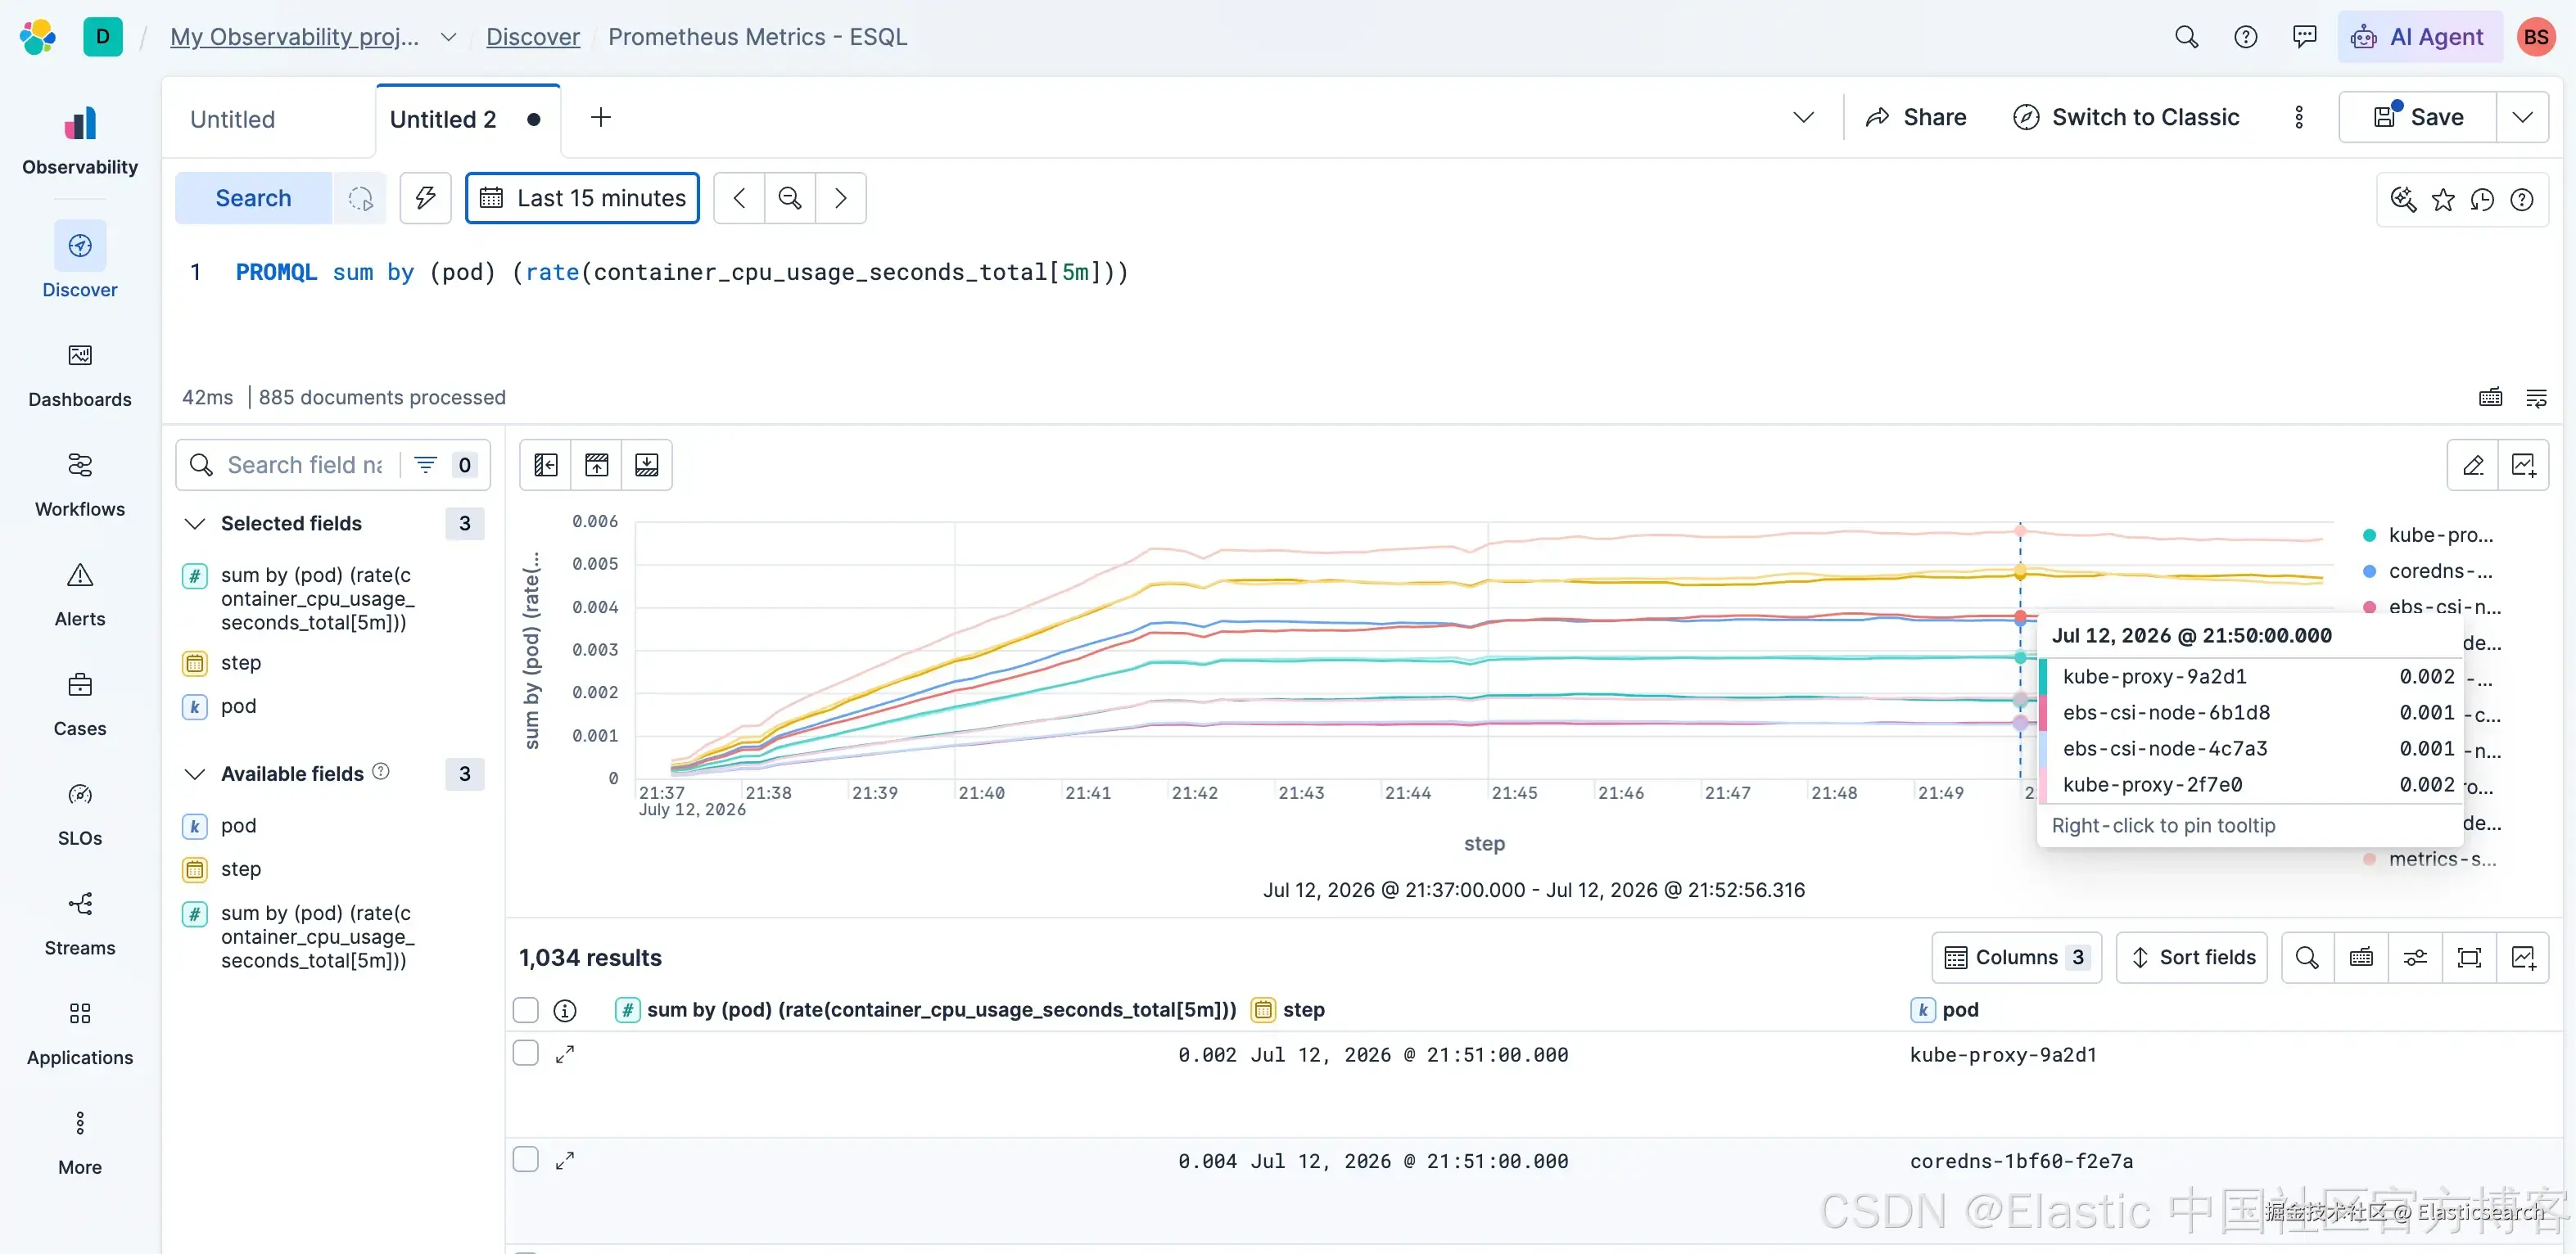Click the quick query lightning bolt icon
The width and height of the screenshot is (2576, 1254).
426,198
